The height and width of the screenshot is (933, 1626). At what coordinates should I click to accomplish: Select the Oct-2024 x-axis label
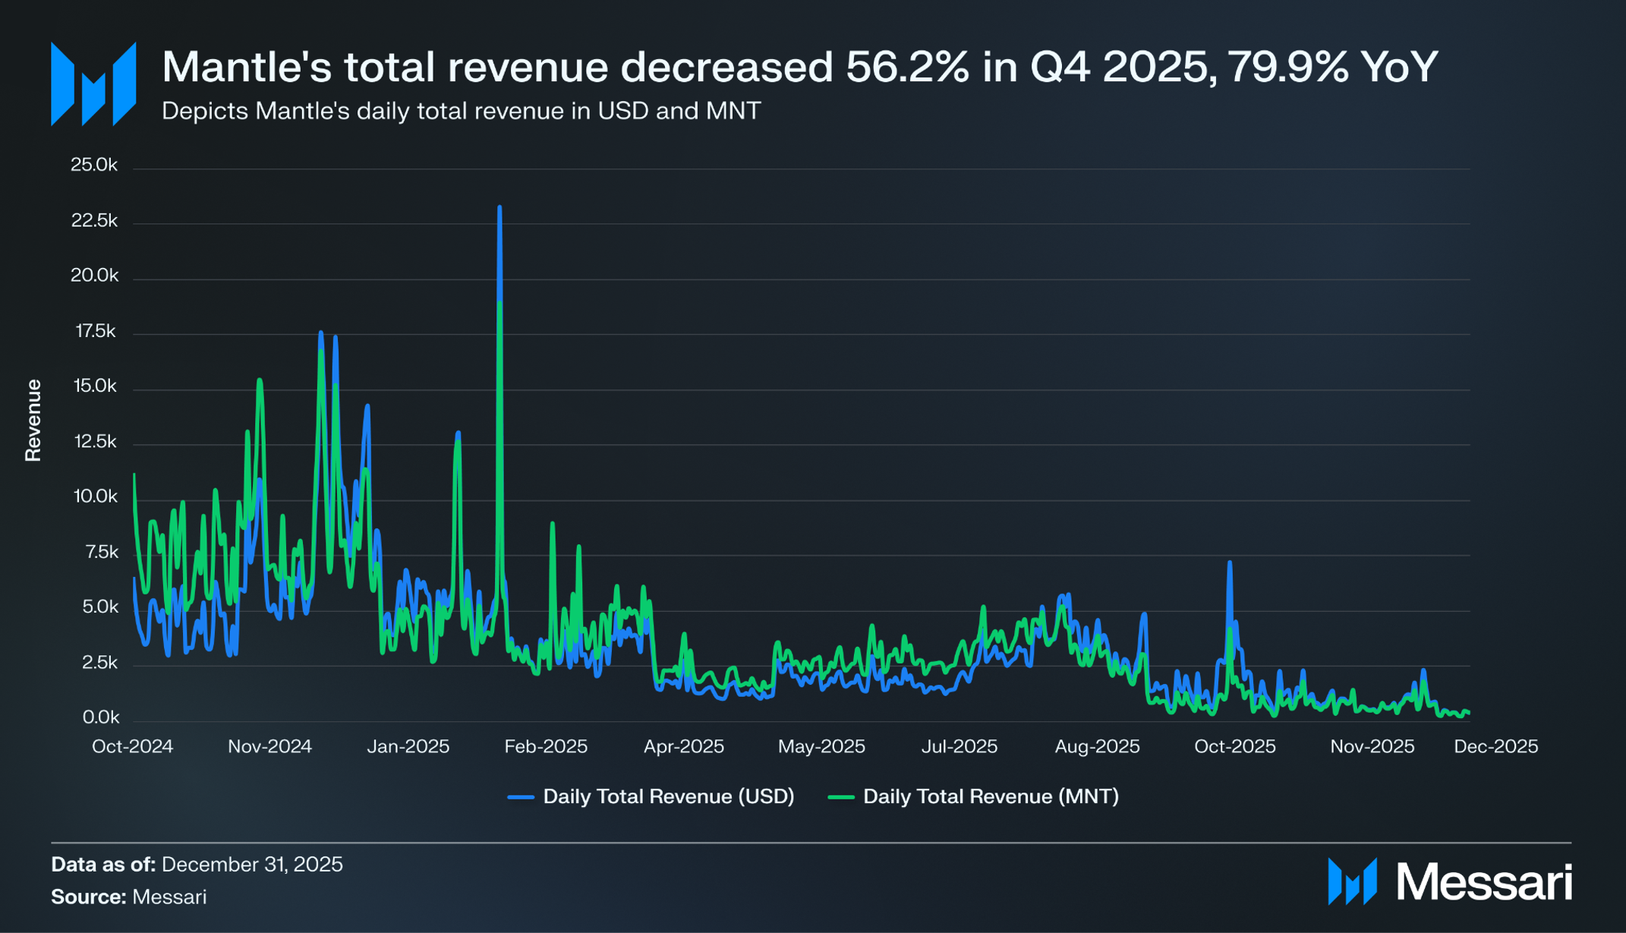132,746
